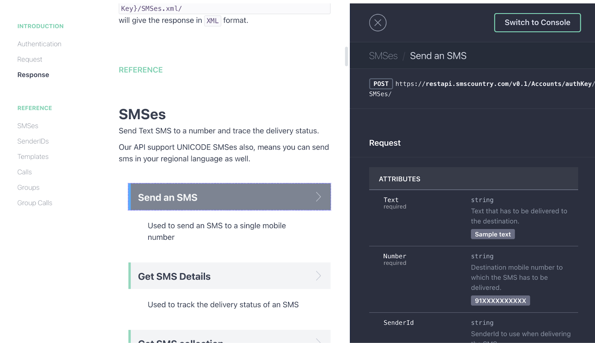Open the Authentication section
This screenshot has height=343, width=595.
click(39, 44)
